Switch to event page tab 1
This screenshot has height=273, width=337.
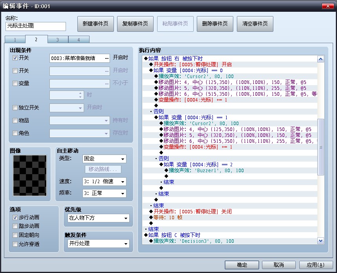15,40
